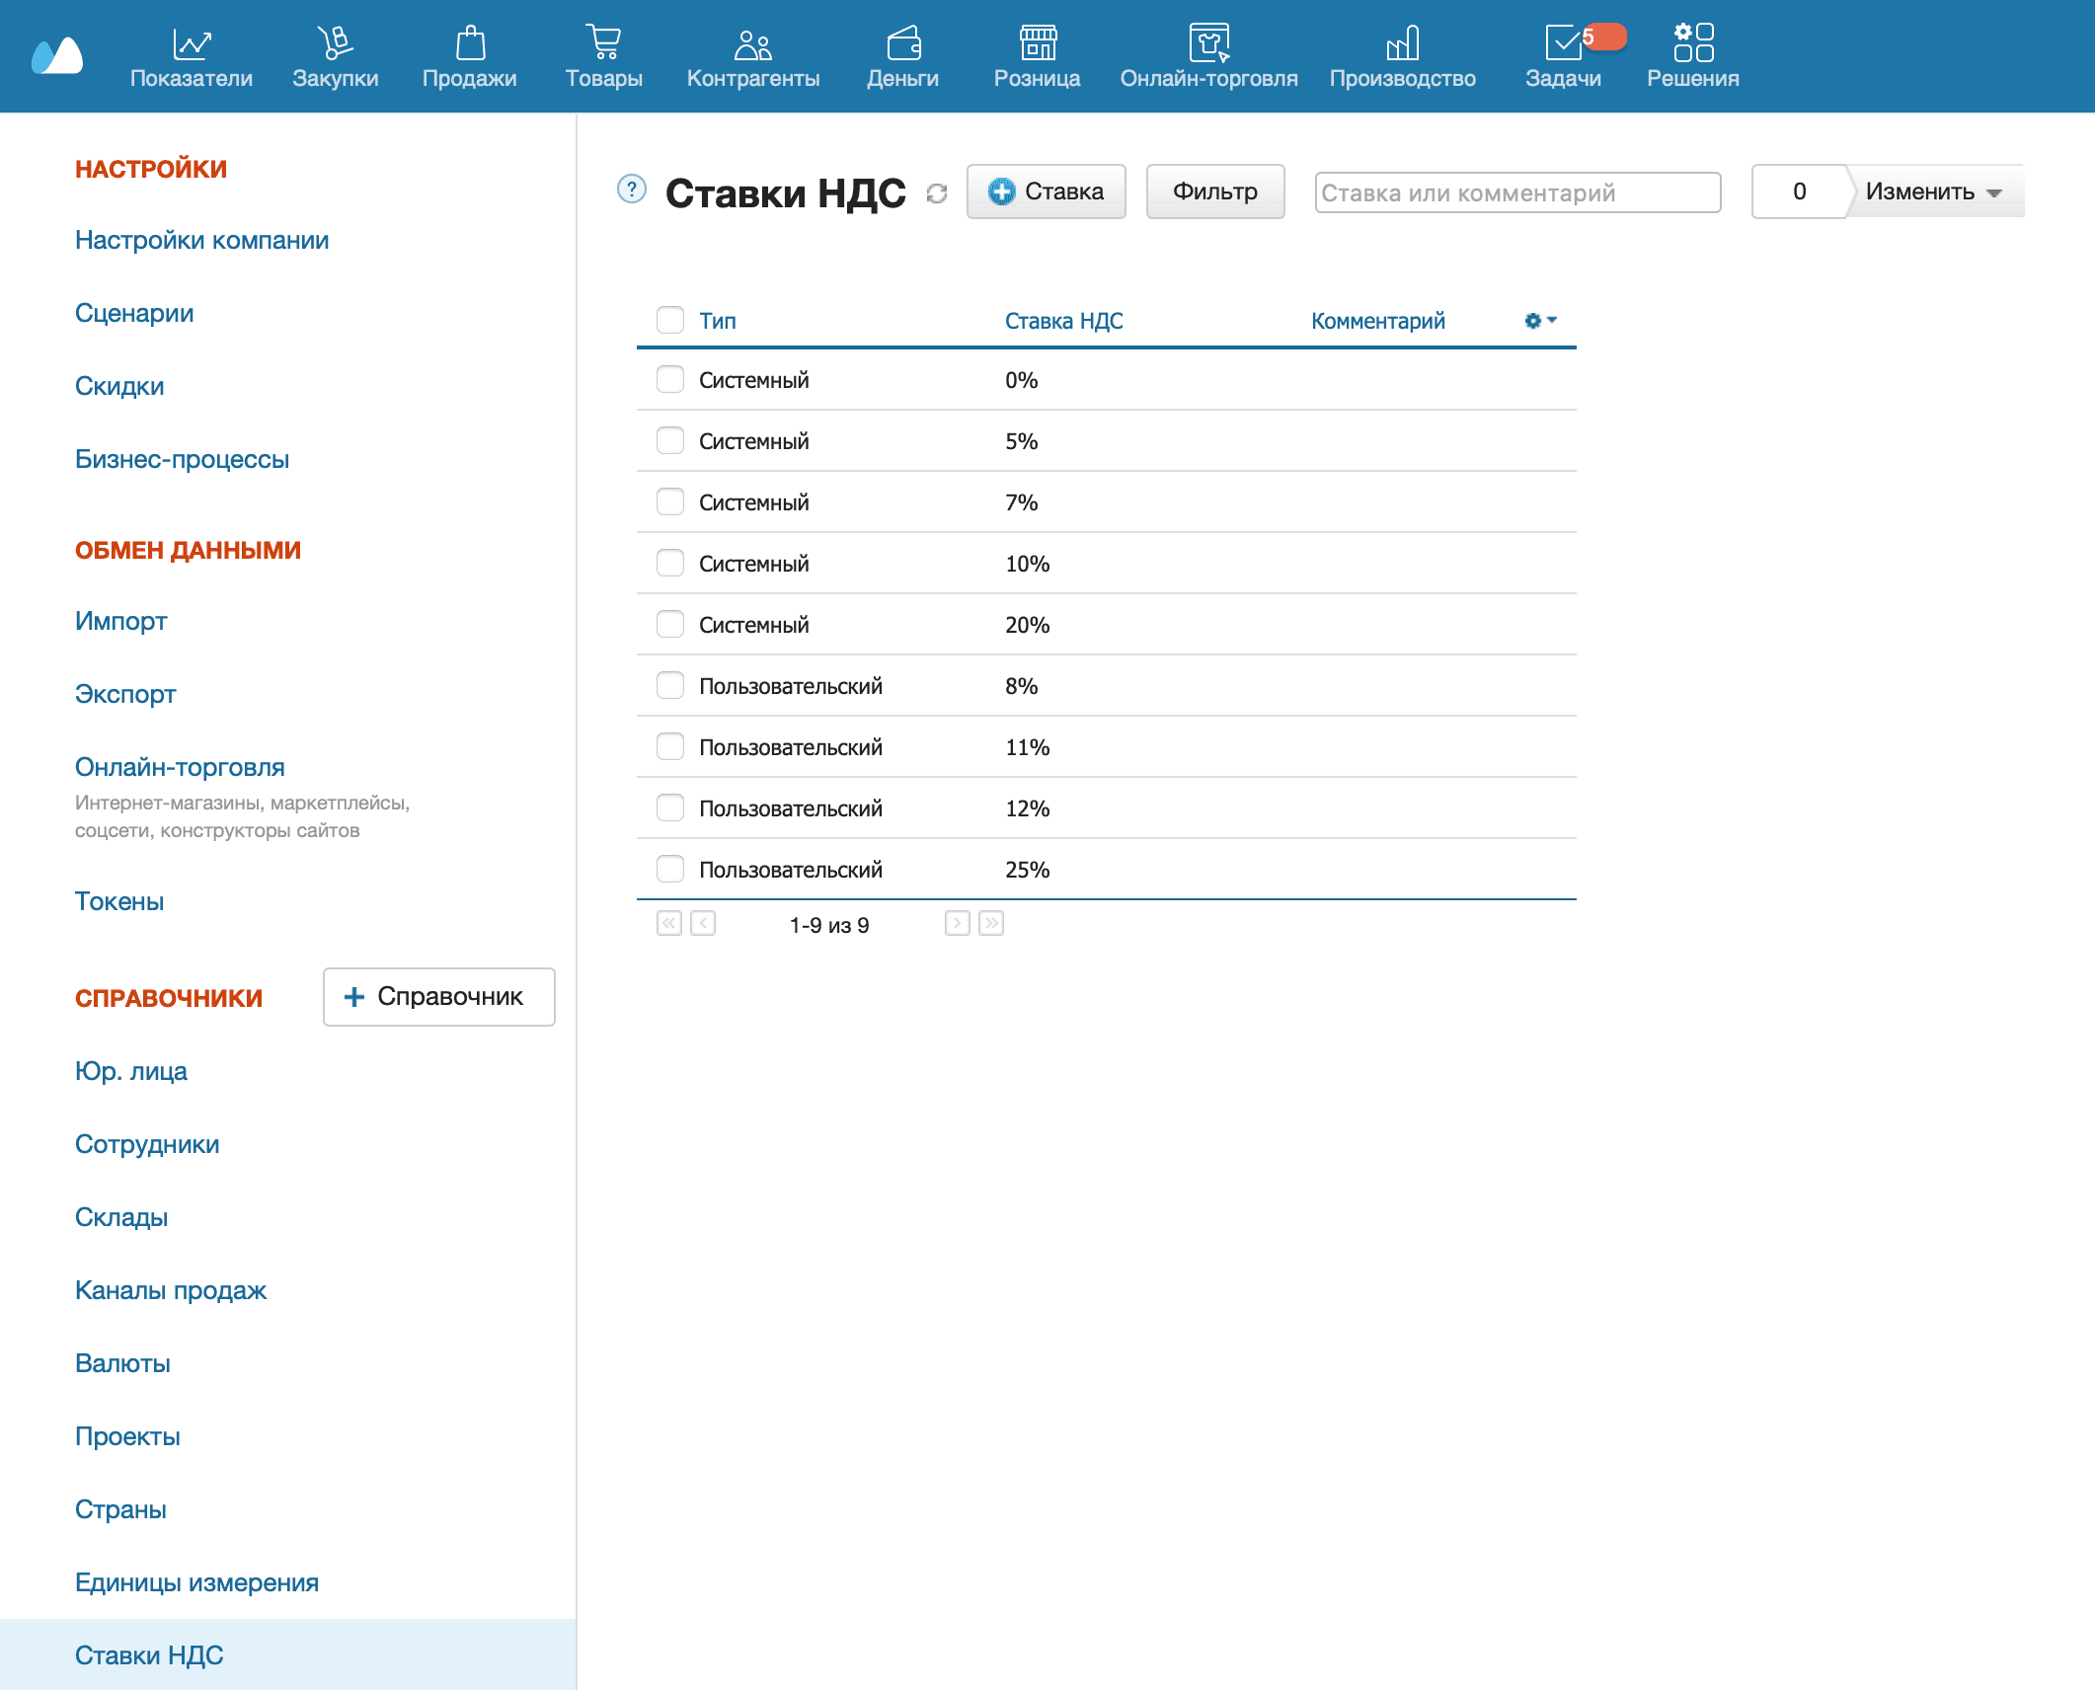Check the 0% system rate row

coord(670,380)
